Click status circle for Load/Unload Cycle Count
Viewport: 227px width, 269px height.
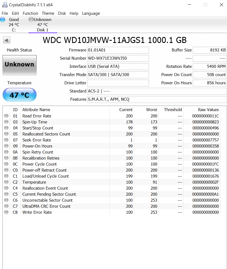tap(6, 176)
